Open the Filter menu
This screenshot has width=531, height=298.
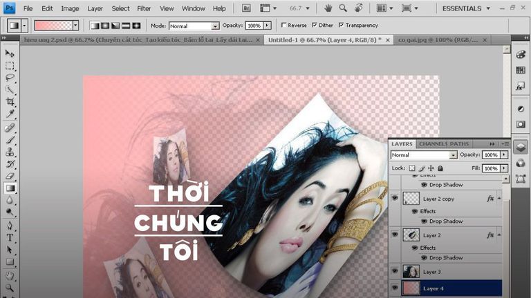[144, 8]
